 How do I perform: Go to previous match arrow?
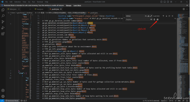pyautogui.click(x=163, y=16)
